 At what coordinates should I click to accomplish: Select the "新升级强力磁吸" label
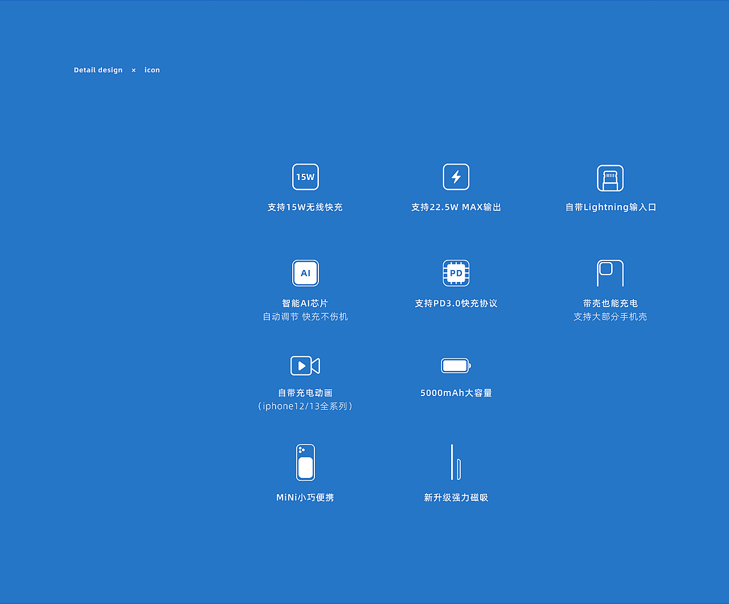[x=456, y=497]
